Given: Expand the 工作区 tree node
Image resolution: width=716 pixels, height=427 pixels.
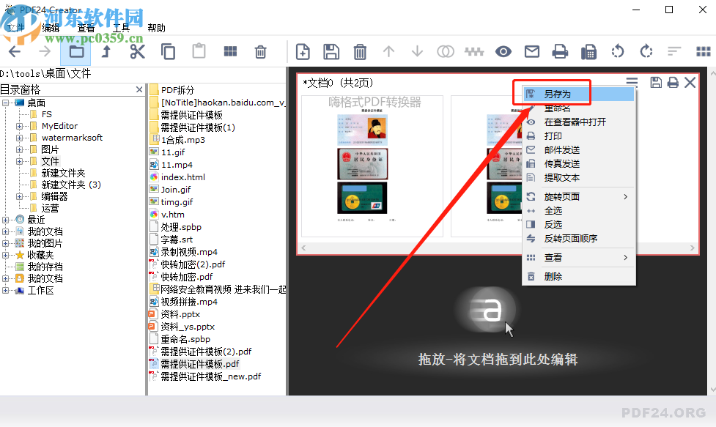Looking at the screenshot, I should point(5,290).
